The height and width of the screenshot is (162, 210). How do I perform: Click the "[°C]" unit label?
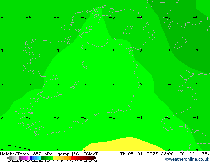tap(77, 154)
